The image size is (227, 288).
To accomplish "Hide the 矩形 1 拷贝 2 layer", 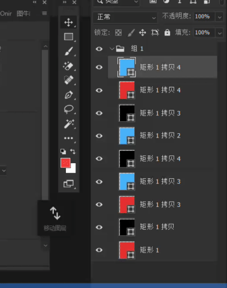I will (99, 136).
